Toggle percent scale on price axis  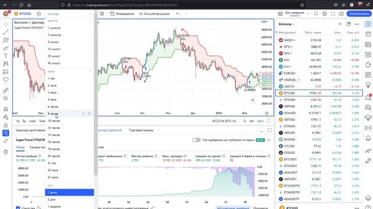(245, 121)
